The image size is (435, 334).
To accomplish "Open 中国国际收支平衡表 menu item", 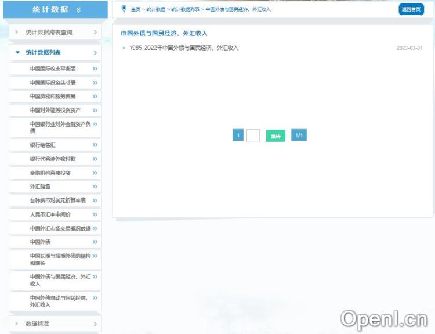I will [x=55, y=69].
